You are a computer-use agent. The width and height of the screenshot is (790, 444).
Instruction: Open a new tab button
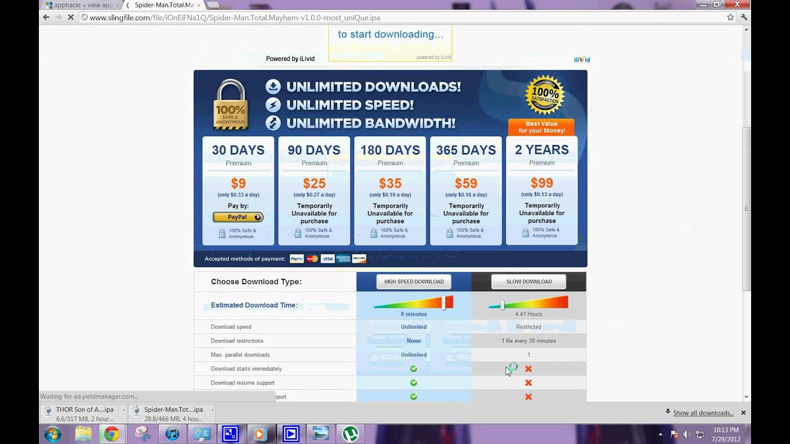pos(213,5)
